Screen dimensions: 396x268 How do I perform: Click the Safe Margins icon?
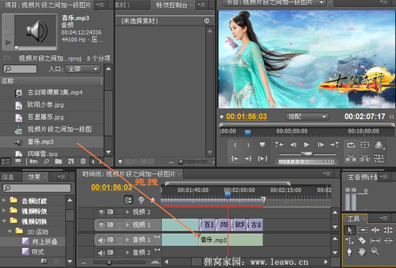[x=365, y=145]
